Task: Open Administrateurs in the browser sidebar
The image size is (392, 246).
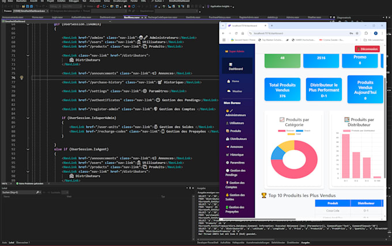Action: click(x=236, y=113)
